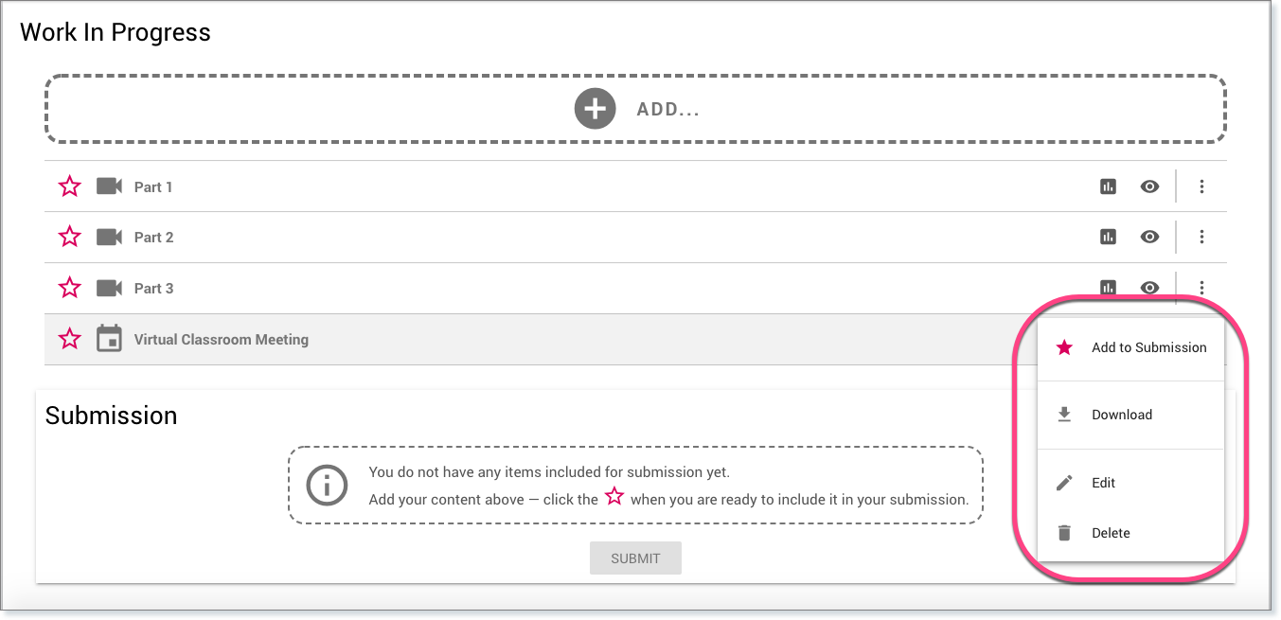Open the analytics chart icon for Part 1
1281x620 pixels.
click(x=1108, y=186)
